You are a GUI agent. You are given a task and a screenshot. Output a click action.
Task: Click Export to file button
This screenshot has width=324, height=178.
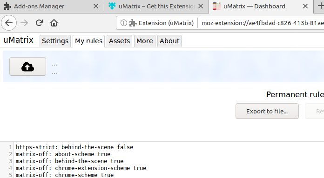267,111
